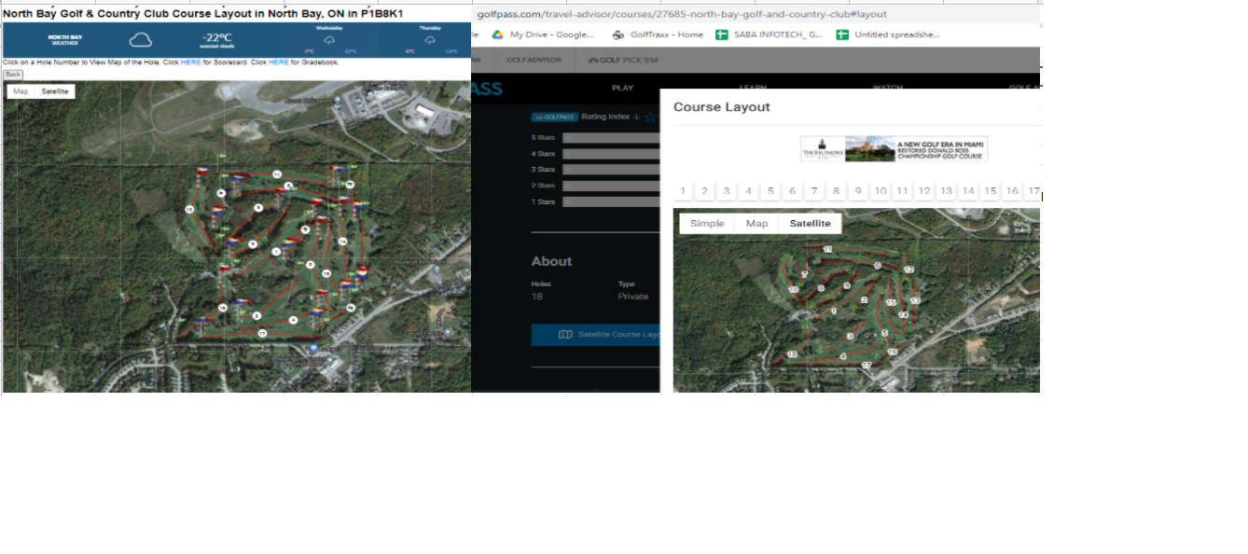Select hole 1 button in Course Layout
The image size is (1248, 554).
click(x=683, y=191)
